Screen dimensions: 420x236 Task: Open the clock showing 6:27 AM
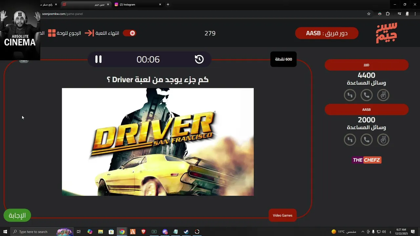pos(402,232)
